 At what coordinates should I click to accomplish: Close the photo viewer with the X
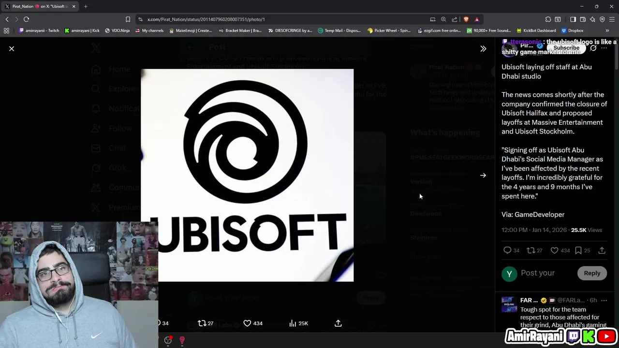coord(12,49)
